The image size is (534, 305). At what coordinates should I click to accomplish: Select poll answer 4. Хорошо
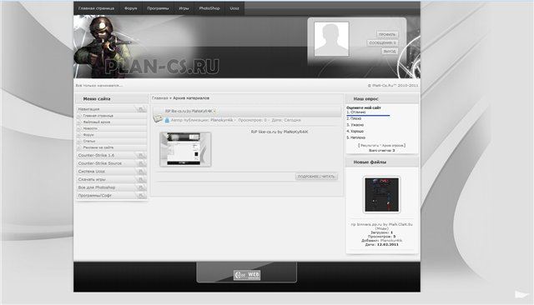(355, 131)
